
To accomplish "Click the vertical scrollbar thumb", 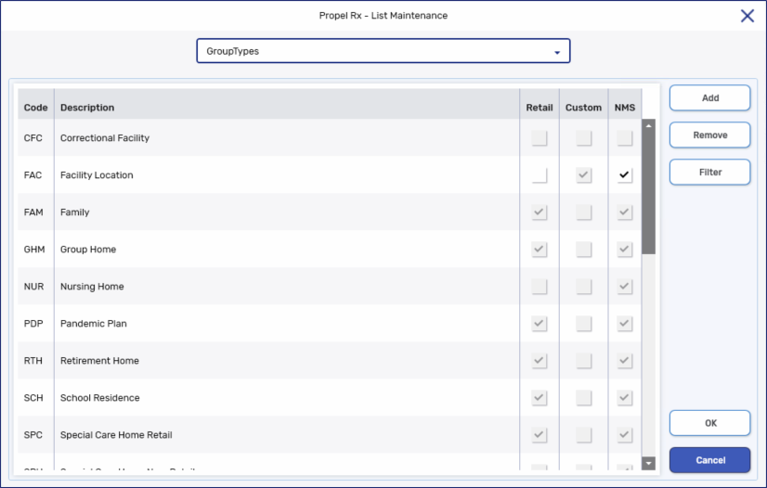I will [648, 193].
